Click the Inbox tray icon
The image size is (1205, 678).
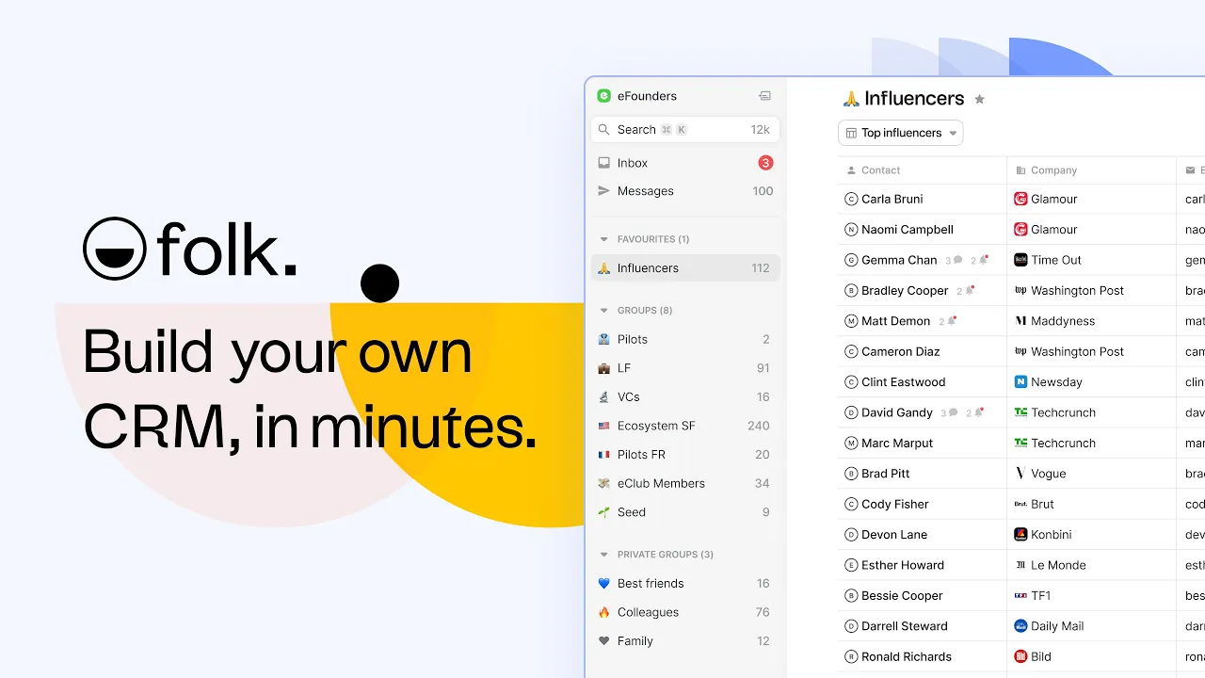[x=604, y=163]
